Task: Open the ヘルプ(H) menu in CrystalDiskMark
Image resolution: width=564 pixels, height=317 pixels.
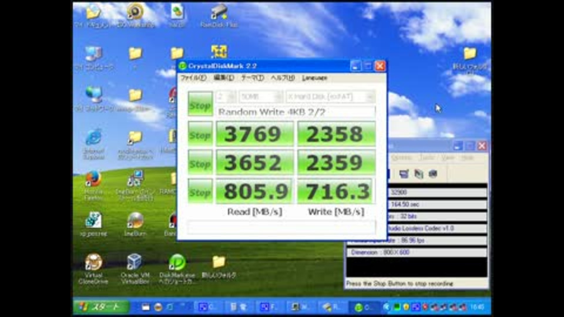Action: pos(283,78)
